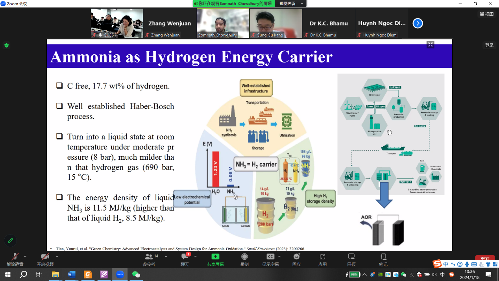This screenshot has width=499, height=281.
Task: Click the green Share Screen button (共享屏幕)
Action: point(215,259)
